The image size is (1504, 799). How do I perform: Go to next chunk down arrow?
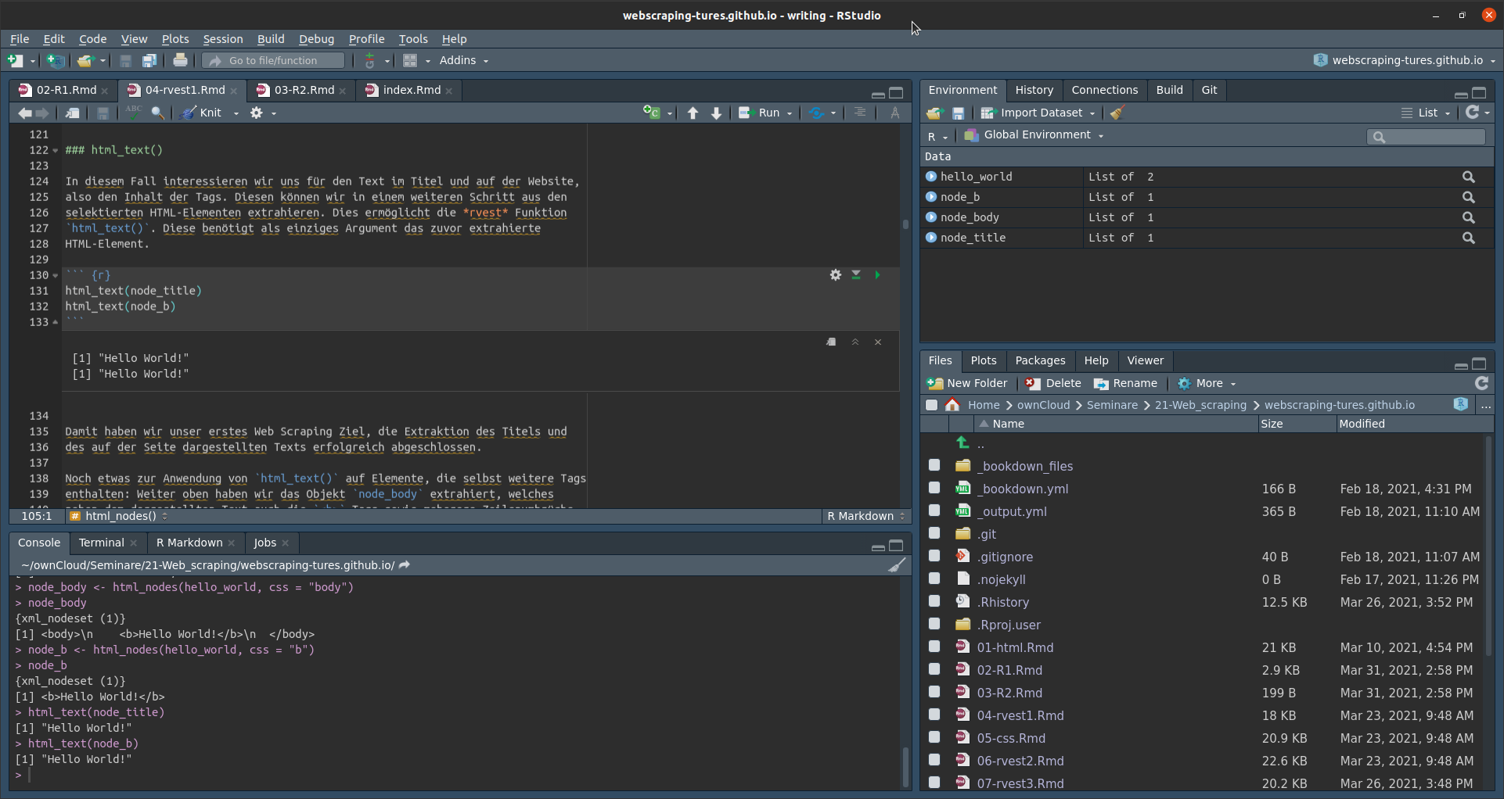[x=716, y=113]
